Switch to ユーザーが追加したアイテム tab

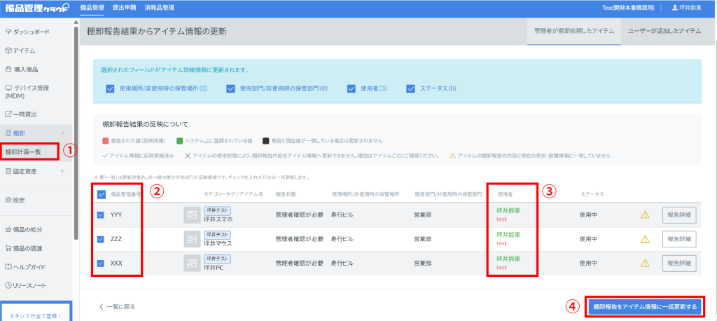coord(664,32)
